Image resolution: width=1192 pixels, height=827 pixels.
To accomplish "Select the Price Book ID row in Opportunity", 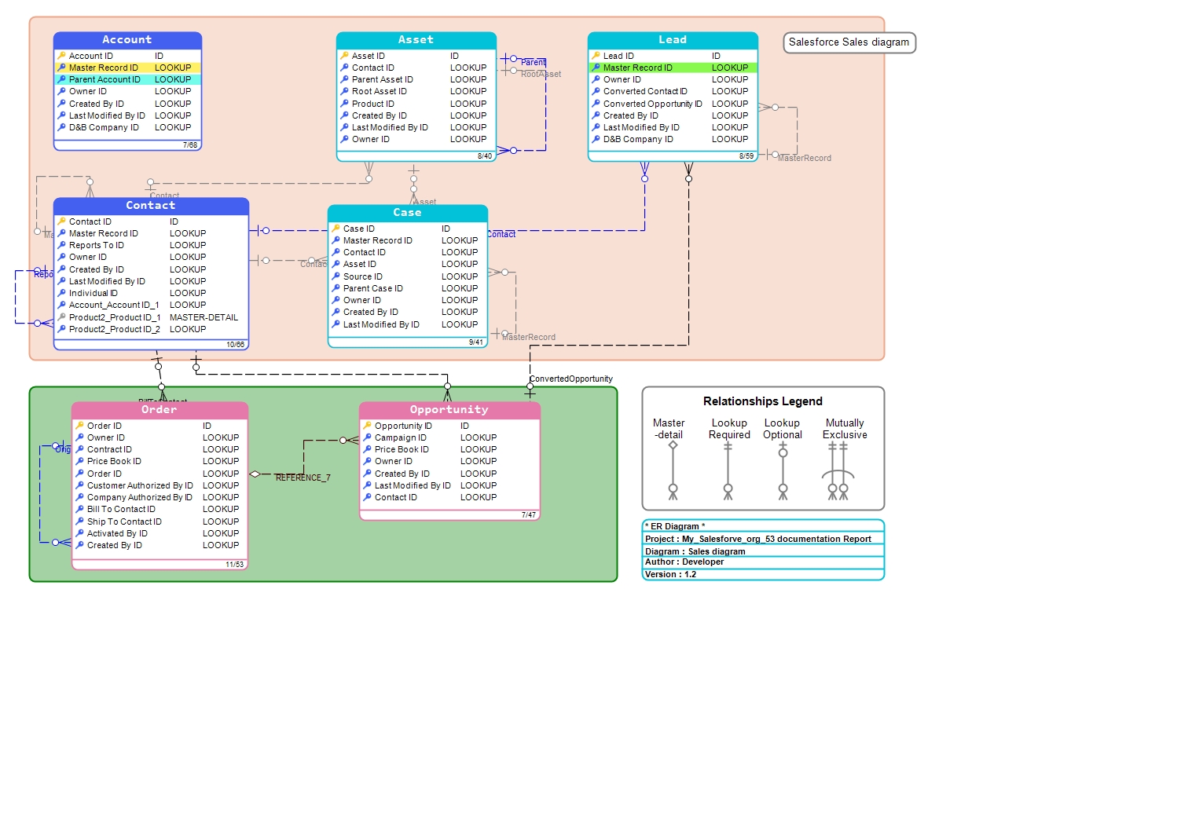I will (450, 449).
